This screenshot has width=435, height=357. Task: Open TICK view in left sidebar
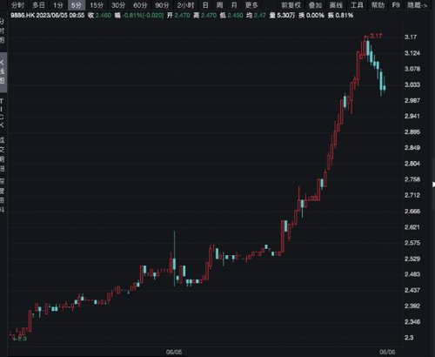(3, 113)
